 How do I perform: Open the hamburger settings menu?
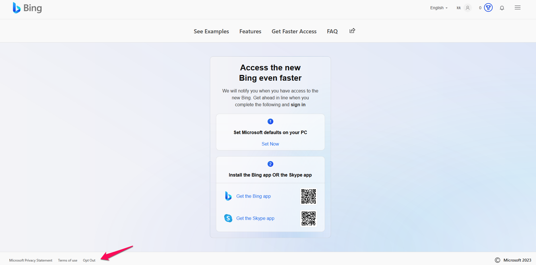517,8
